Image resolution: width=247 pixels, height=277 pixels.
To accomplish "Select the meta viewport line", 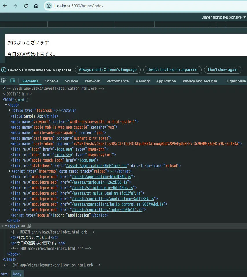I will 74,122.
